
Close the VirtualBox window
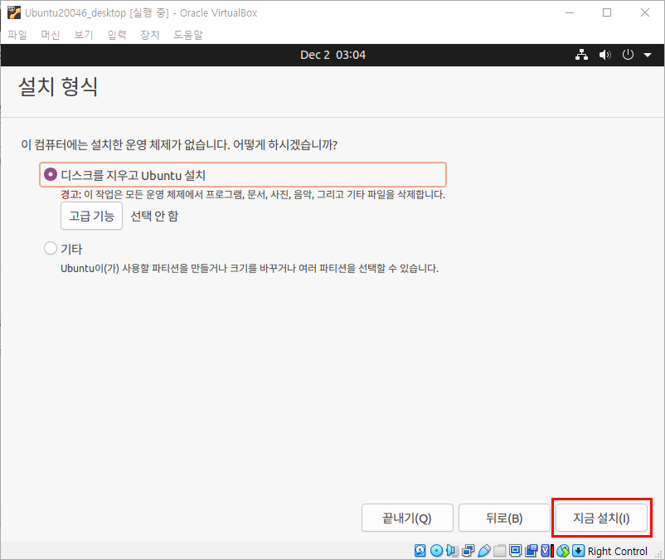[645, 12]
